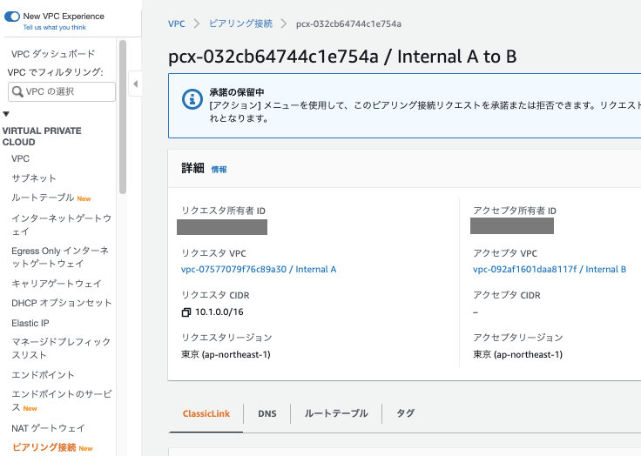641x456 pixels.
Task: Open インターネットゲートウェイ in the sidebar
Action: tap(61, 225)
